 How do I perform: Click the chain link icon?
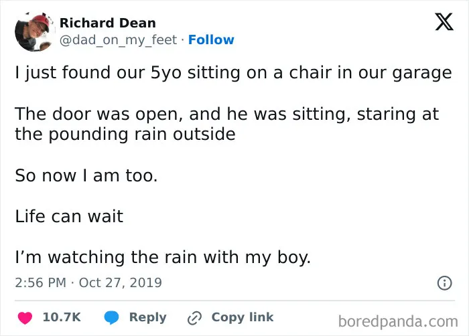pos(194,318)
